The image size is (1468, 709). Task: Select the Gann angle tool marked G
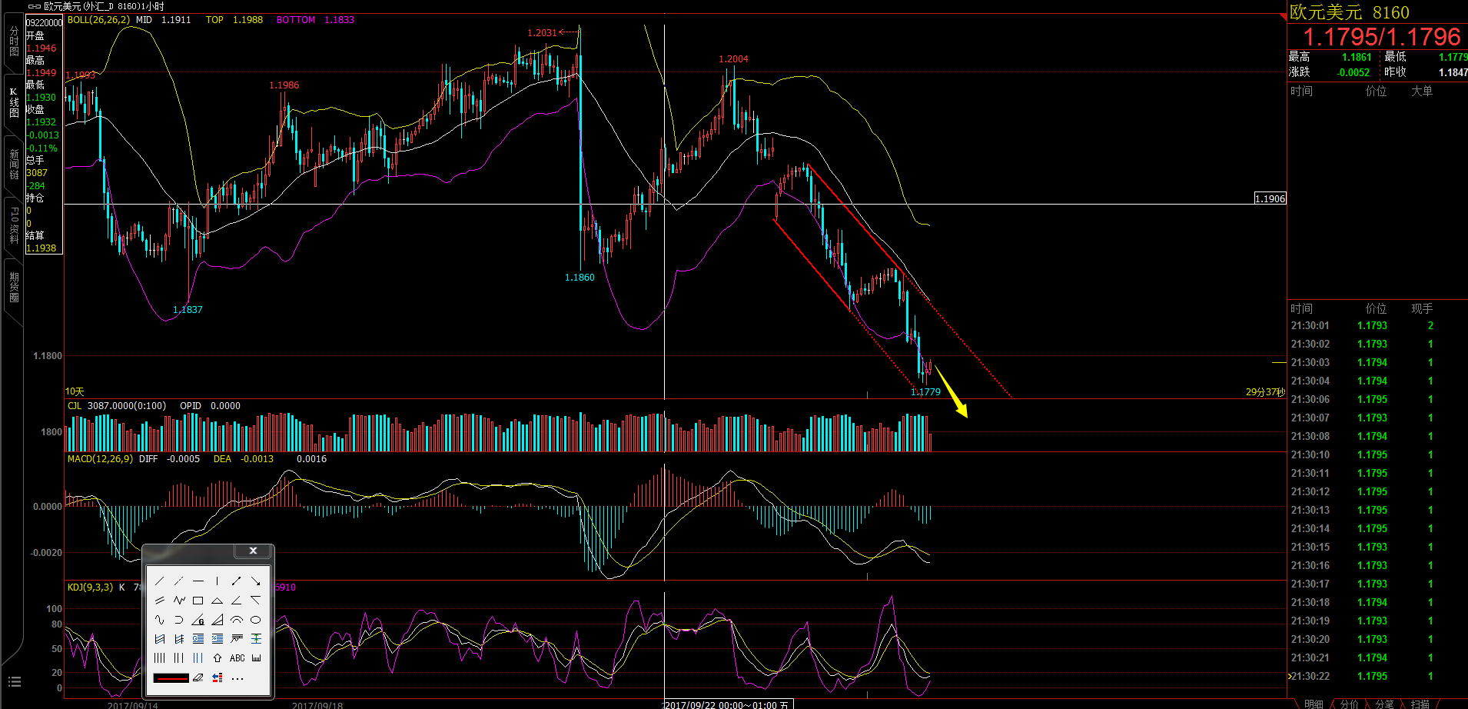[x=198, y=620]
